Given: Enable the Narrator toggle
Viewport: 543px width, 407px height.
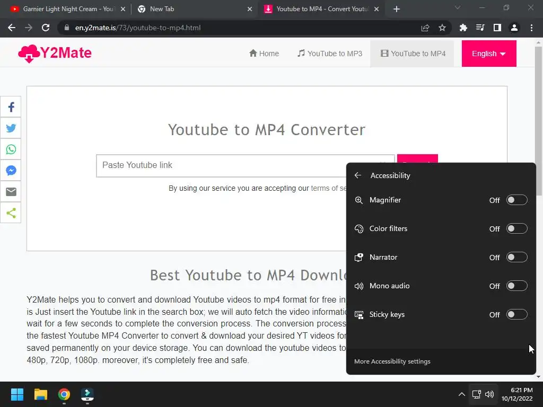Looking at the screenshot, I should tap(516, 257).
